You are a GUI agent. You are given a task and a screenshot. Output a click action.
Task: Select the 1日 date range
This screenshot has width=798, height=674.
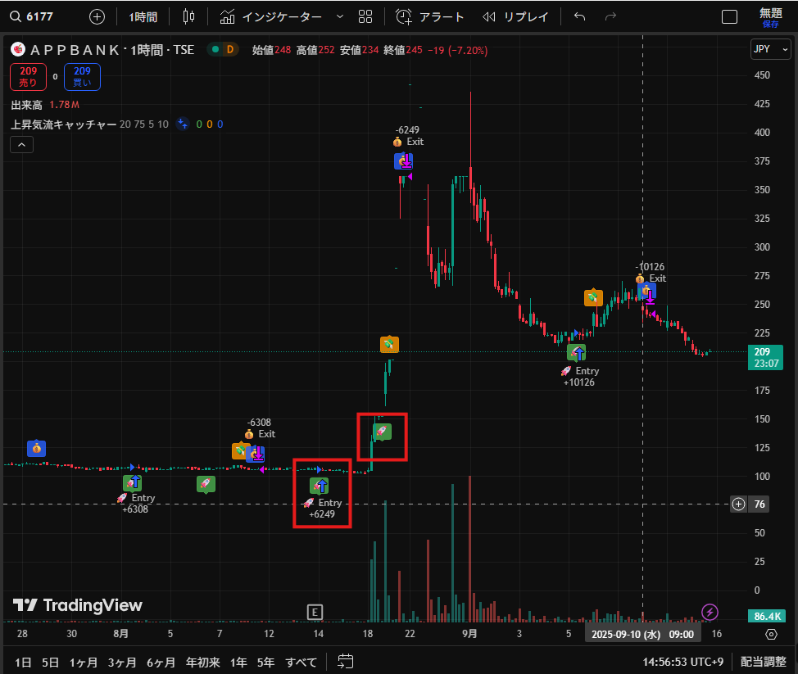[x=23, y=662]
